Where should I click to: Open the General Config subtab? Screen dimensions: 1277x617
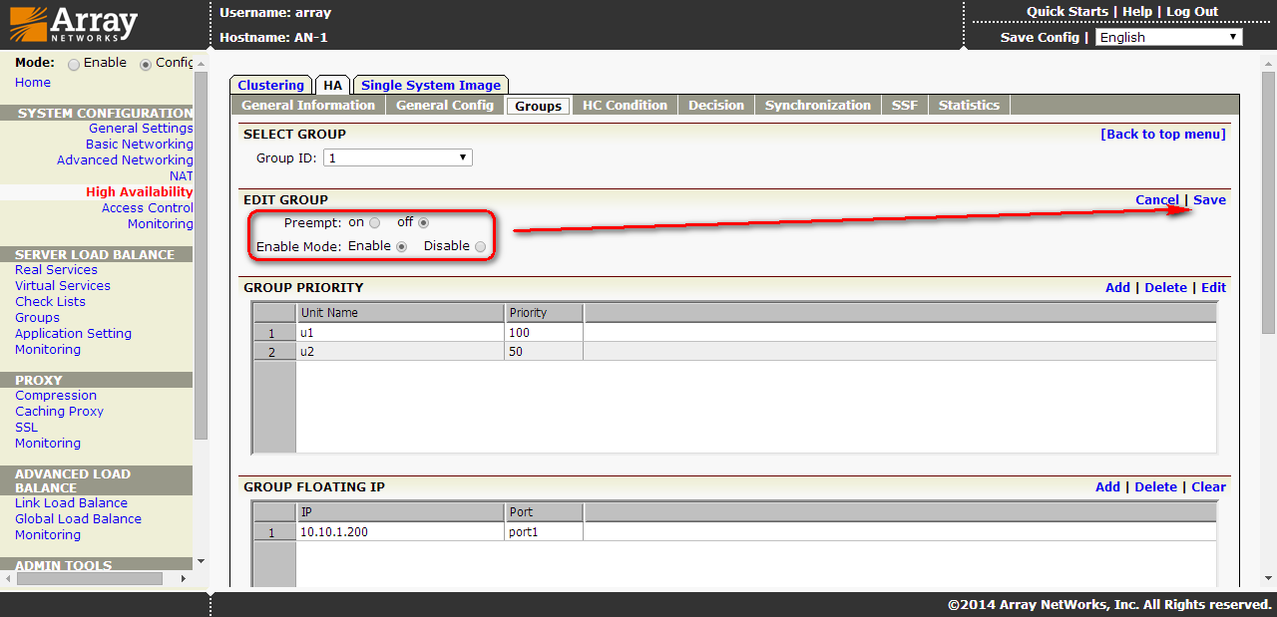445,105
